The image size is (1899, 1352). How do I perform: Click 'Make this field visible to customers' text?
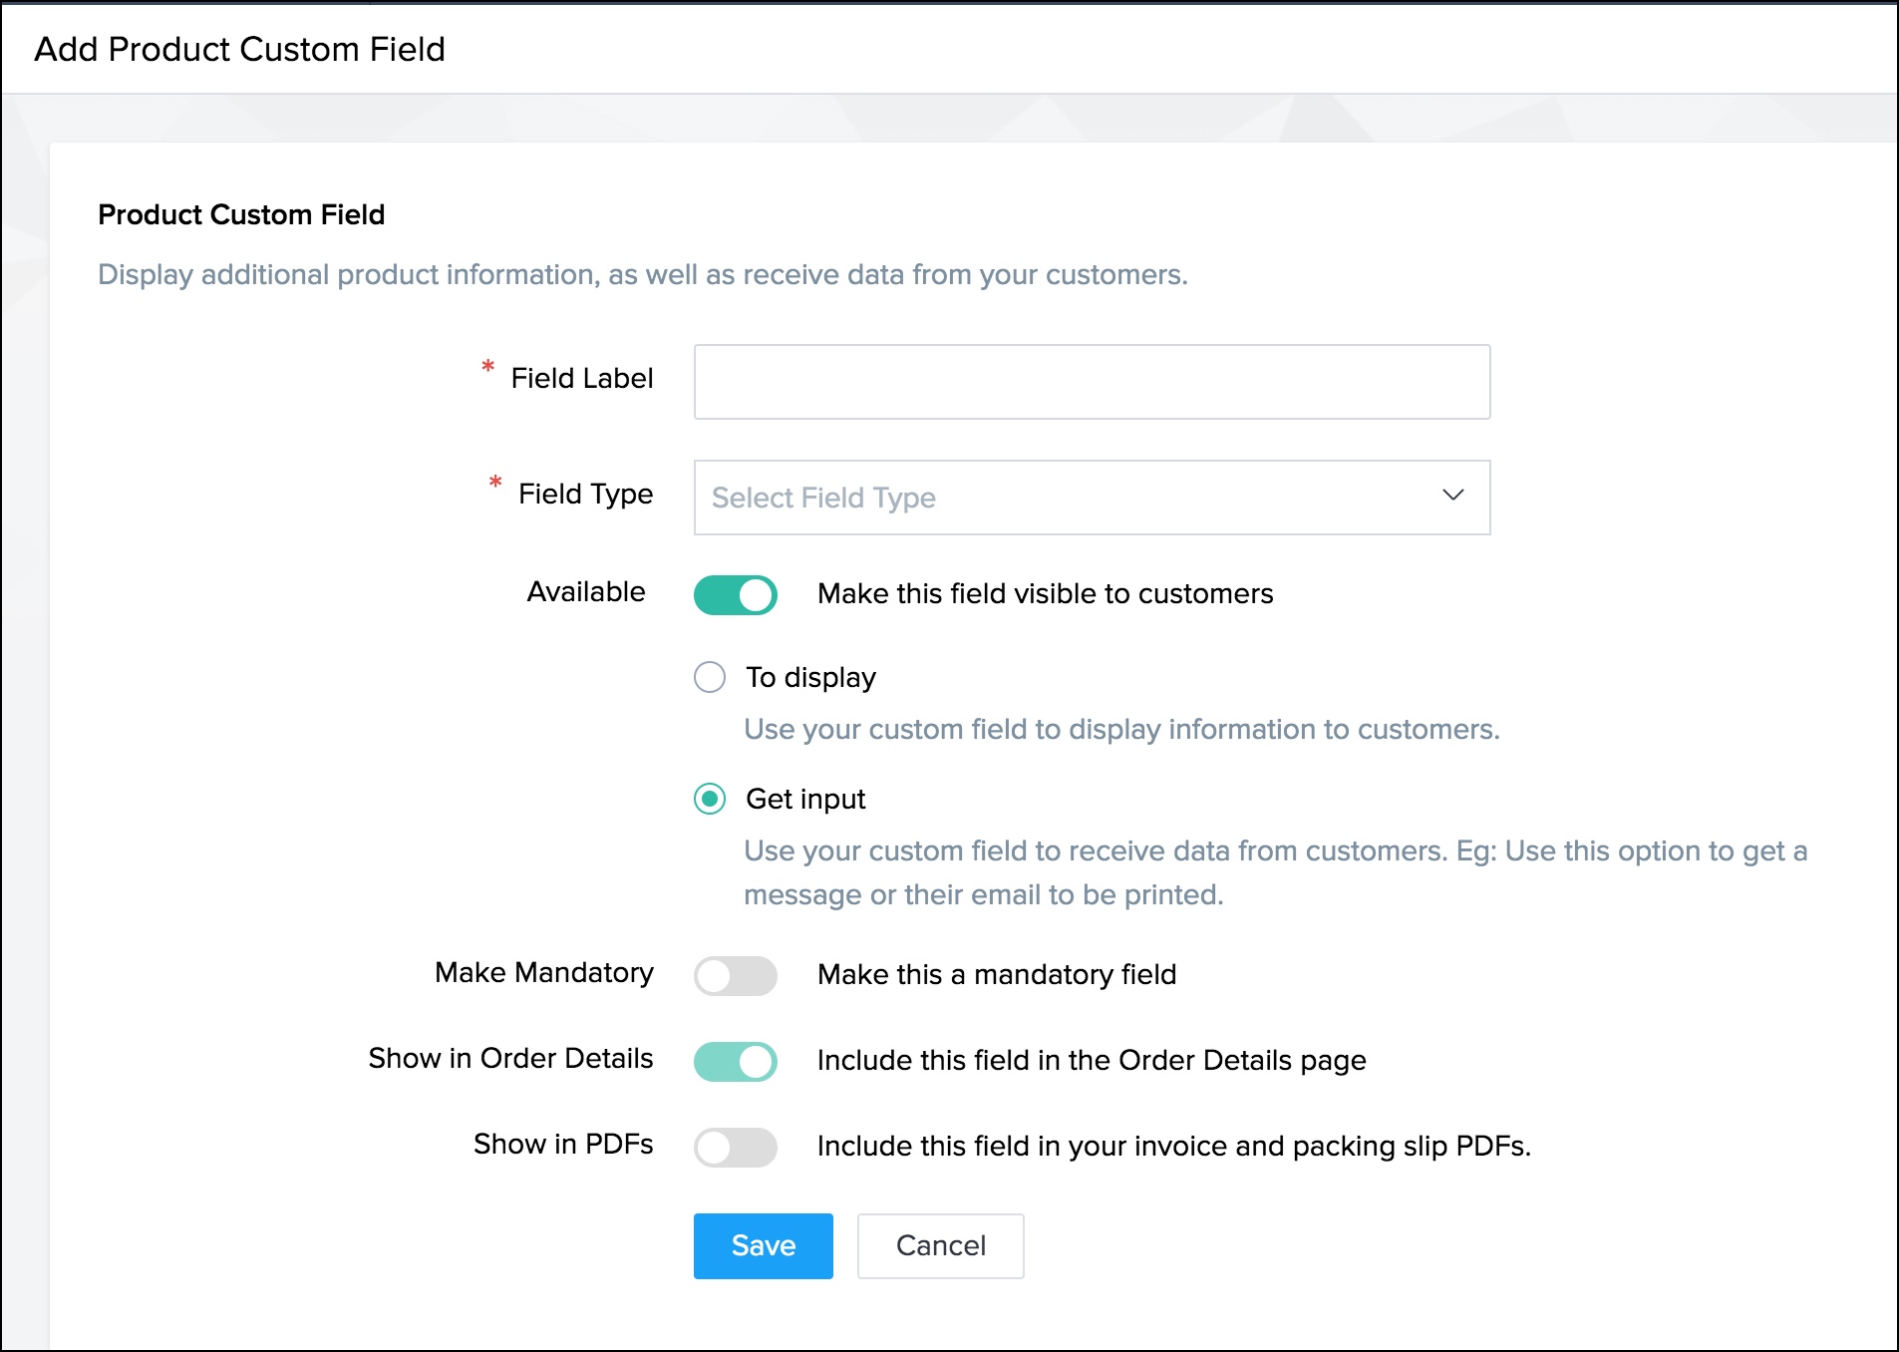(1045, 594)
